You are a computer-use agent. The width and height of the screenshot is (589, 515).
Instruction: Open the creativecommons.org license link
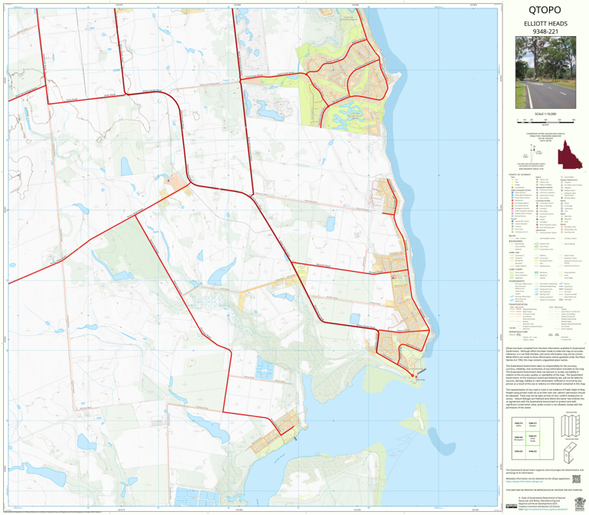click(x=545, y=510)
